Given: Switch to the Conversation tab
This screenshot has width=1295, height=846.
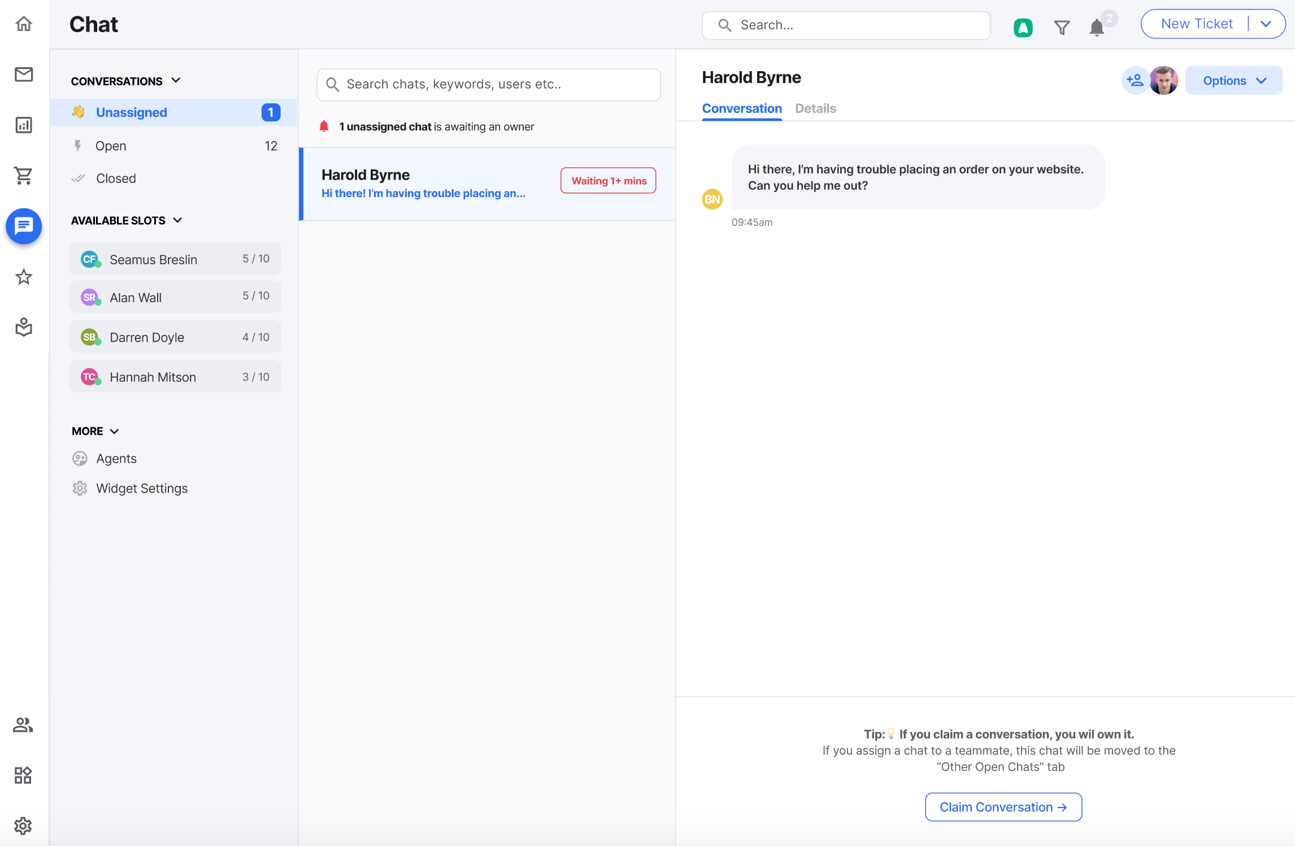Looking at the screenshot, I should tap(742, 108).
